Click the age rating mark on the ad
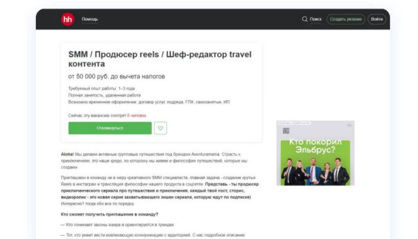Image resolution: width=418 pixels, height=239 pixels. [349, 125]
